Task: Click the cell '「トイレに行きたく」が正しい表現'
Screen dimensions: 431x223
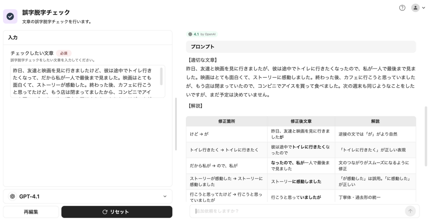Action: (x=375, y=150)
